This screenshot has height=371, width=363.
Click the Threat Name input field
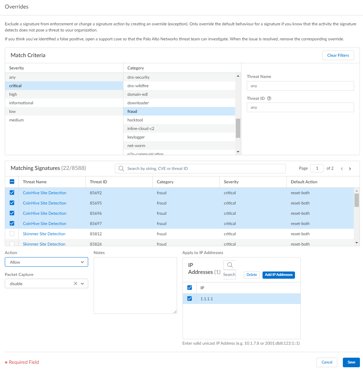click(x=300, y=86)
